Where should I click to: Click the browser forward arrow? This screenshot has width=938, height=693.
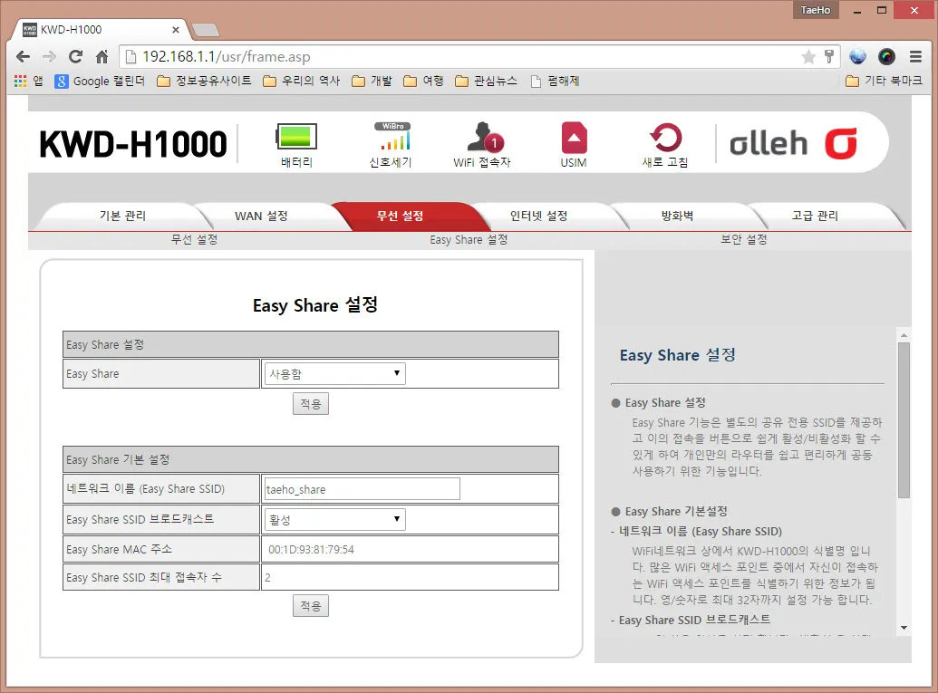(x=49, y=57)
